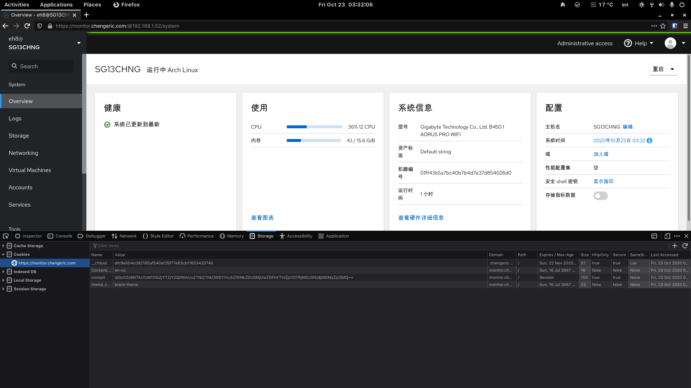
Task: Click the devtools iframe picker icon
Action: coord(654,236)
